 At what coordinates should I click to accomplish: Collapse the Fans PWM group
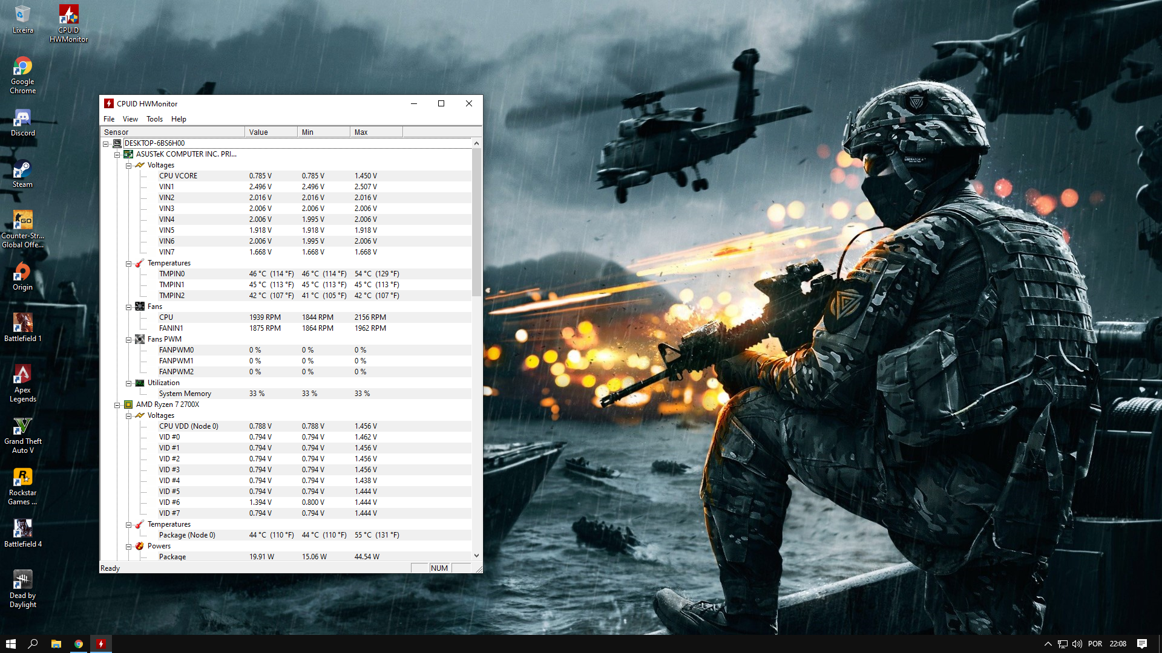click(129, 340)
